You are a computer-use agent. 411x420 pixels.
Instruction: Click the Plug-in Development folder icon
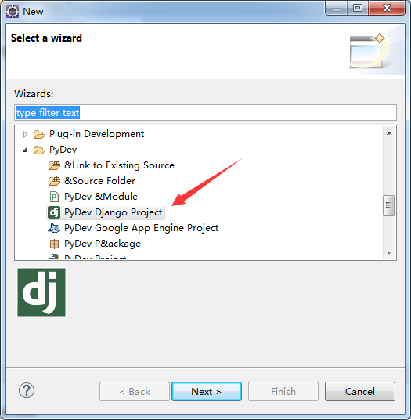pyautogui.click(x=39, y=134)
